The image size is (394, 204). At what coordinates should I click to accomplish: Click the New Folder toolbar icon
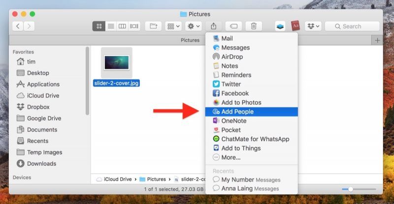click(153, 26)
